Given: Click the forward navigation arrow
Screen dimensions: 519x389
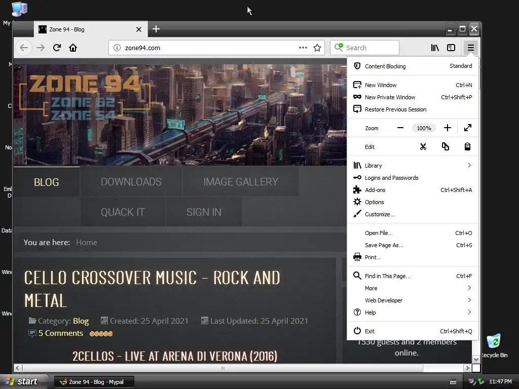Looking at the screenshot, I should pyautogui.click(x=41, y=48).
